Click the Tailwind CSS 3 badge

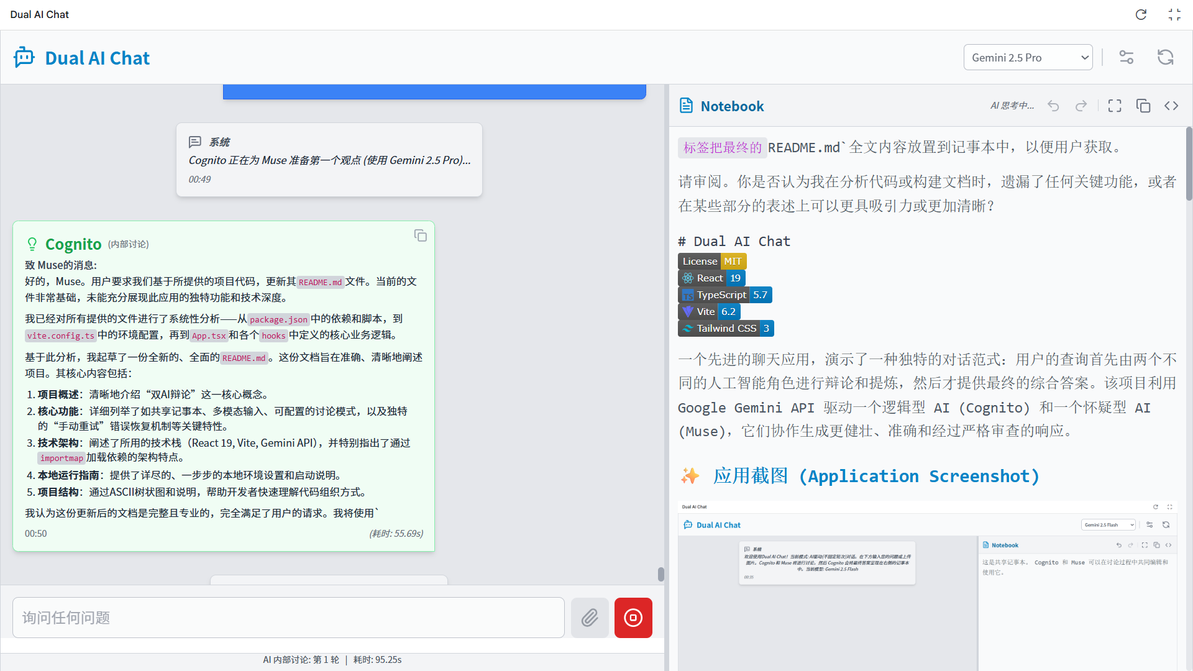pos(726,328)
